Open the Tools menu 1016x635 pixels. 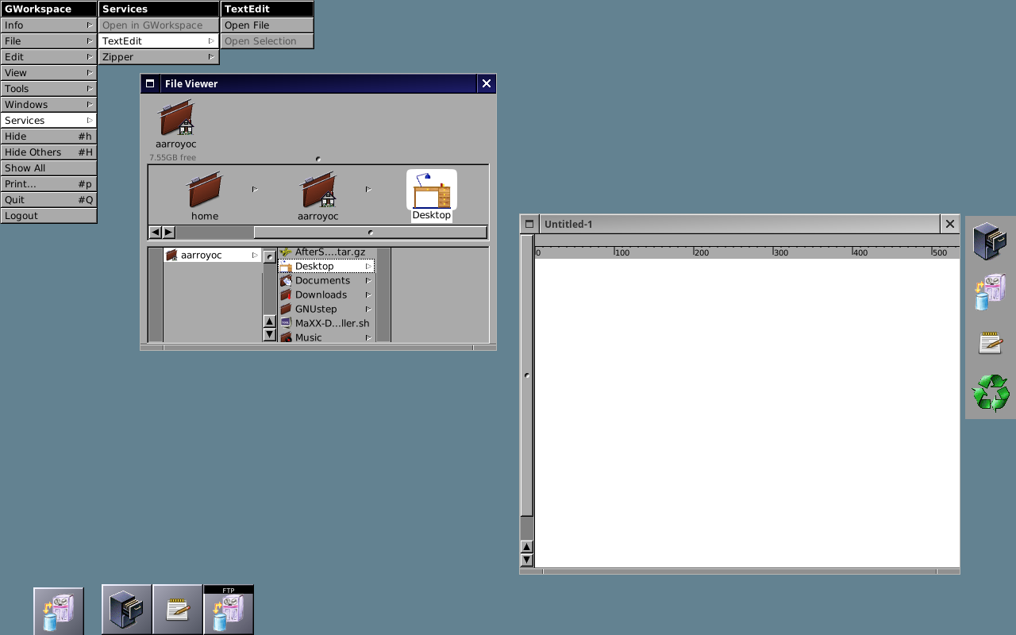(48, 89)
